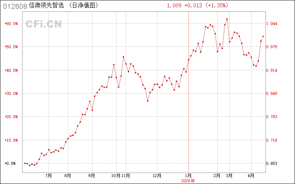295x184 pixels.
Task: Click the fund code 012608
Action: click(14, 6)
